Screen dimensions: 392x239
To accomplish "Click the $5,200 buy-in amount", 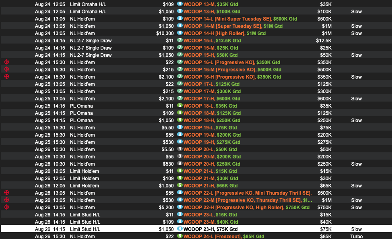I will click(166, 208).
